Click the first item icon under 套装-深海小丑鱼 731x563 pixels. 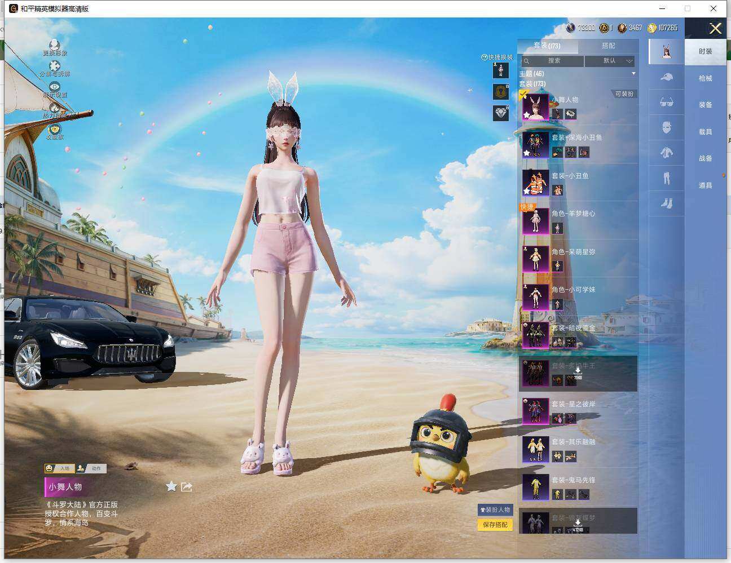point(557,152)
